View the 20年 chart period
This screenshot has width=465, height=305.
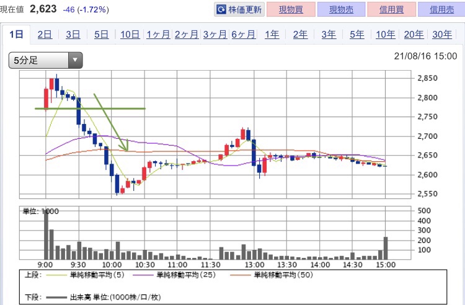414,35
